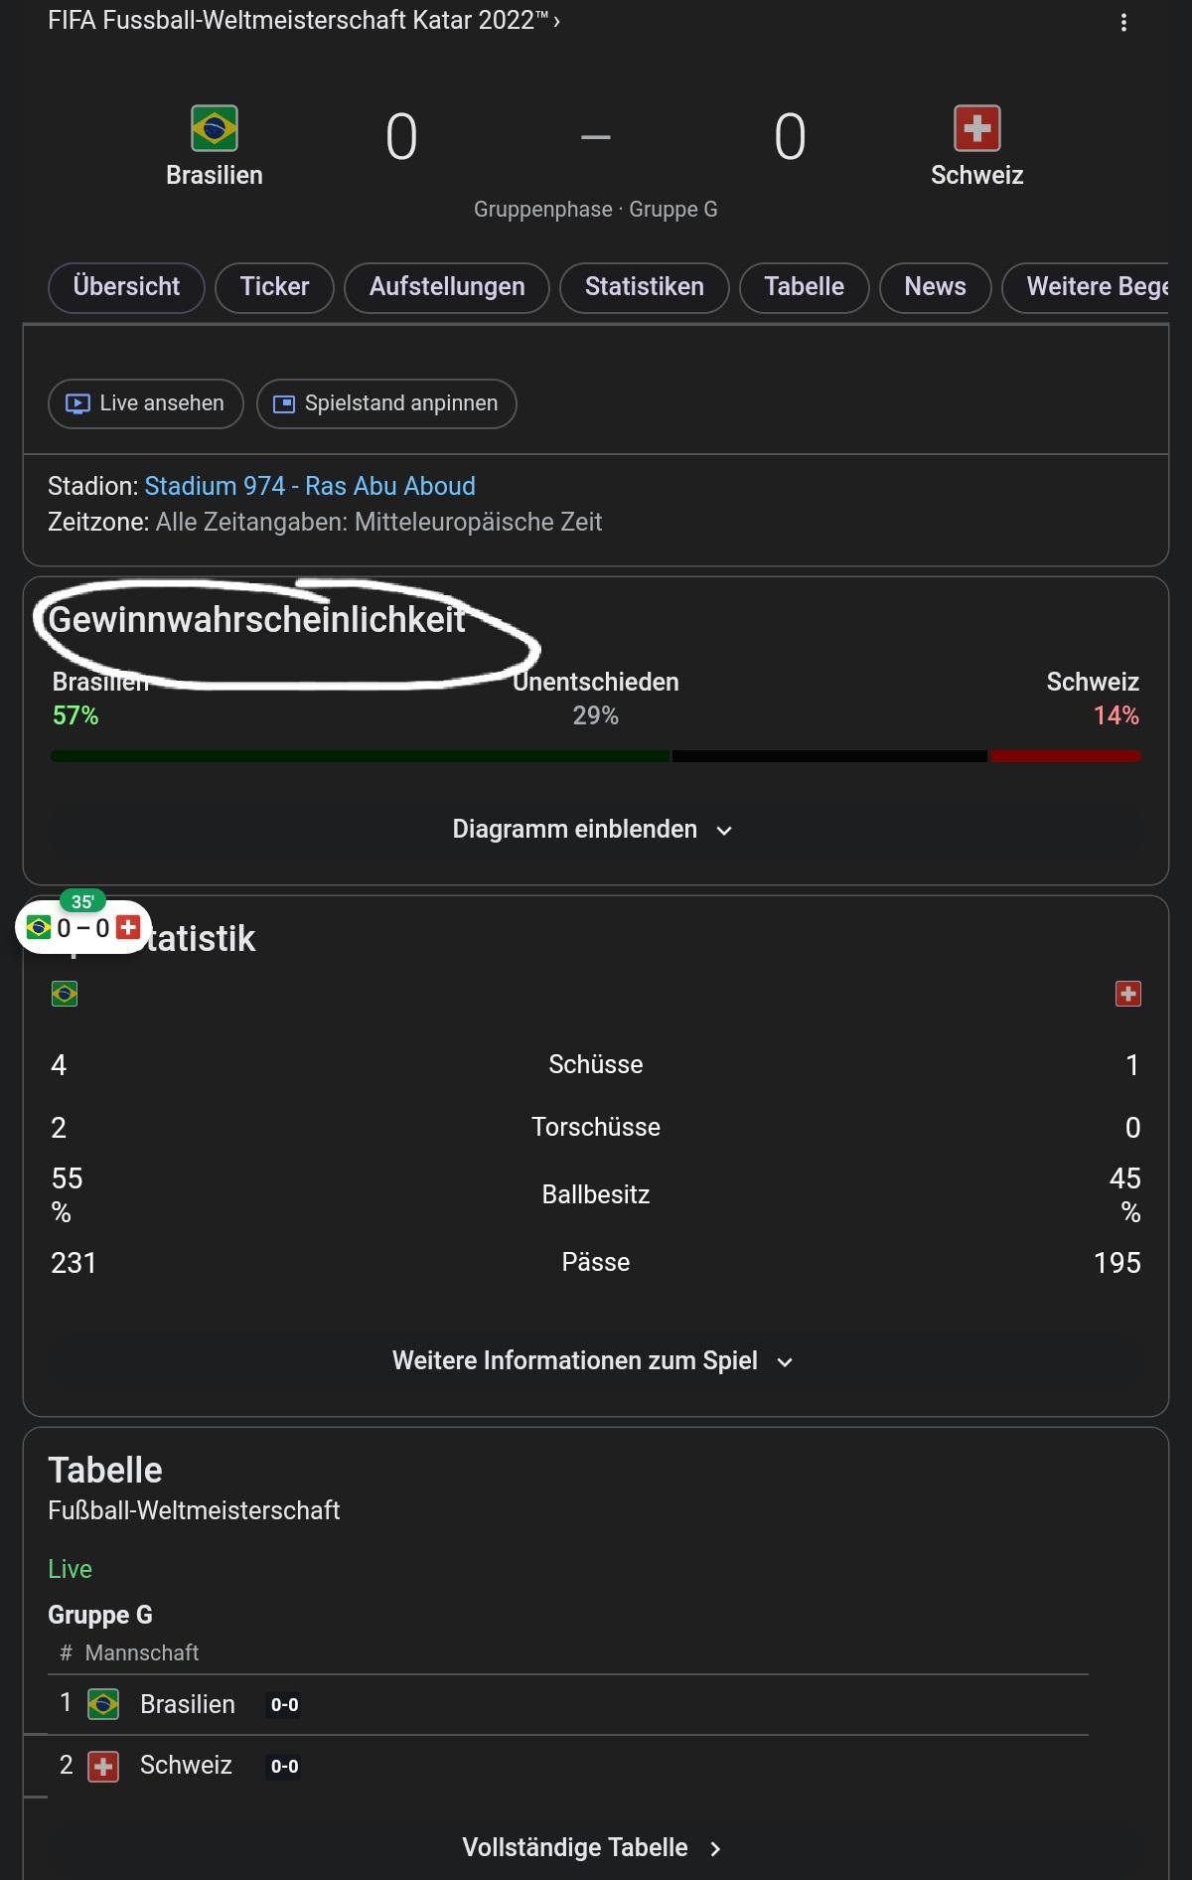Viewport: 1192px width, 1880px height.
Task: Click Switzerland flag in Gruppe G table
Action: tap(103, 1766)
